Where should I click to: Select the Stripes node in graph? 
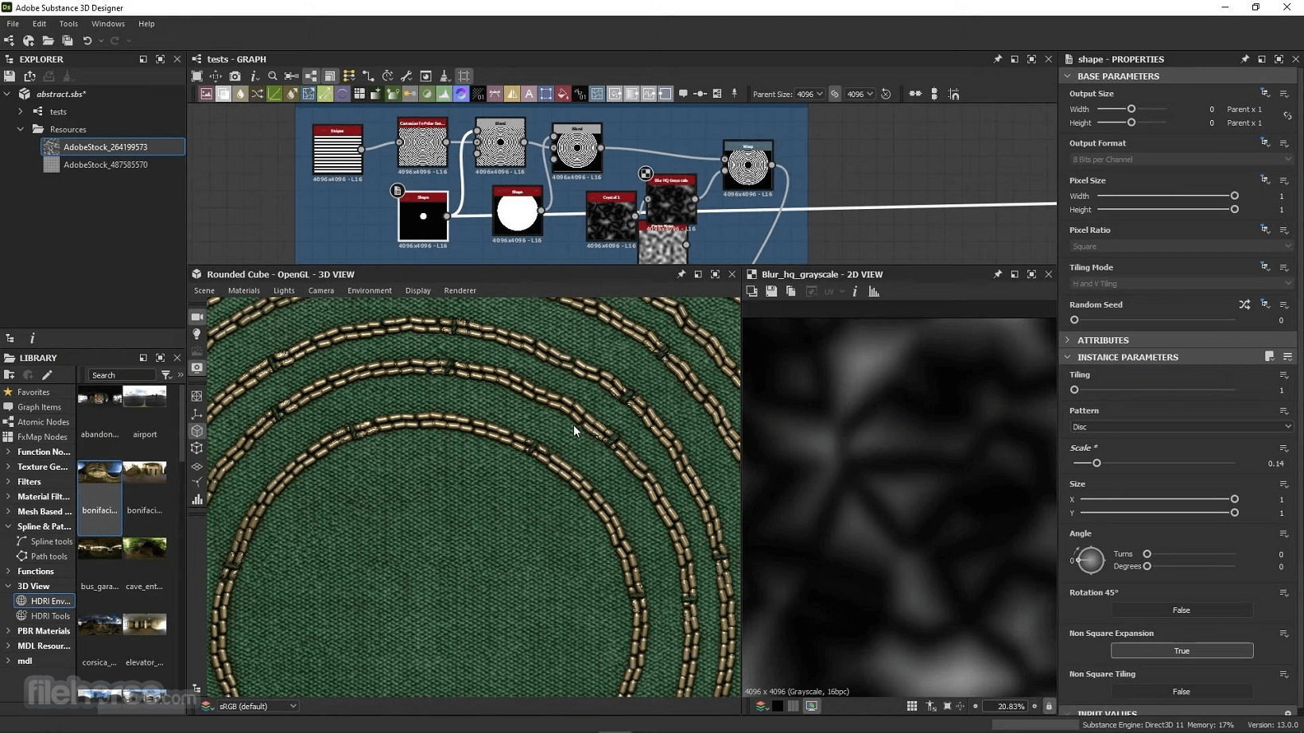338,149
